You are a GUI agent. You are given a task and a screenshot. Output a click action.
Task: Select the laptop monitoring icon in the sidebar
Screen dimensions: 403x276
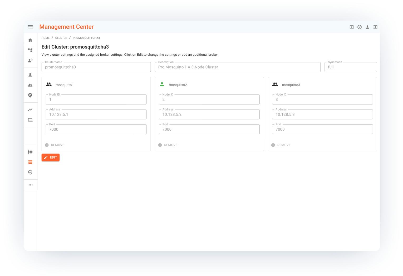pos(30,120)
